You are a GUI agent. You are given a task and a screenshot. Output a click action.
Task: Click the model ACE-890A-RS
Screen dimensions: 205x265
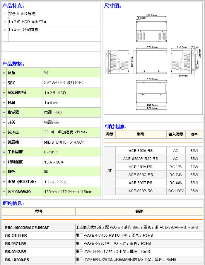click(x=140, y=151)
